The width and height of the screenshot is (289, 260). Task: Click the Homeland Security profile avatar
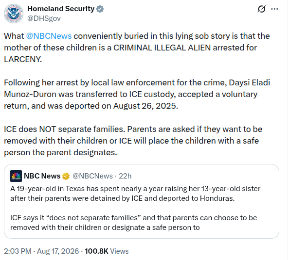pos(14,14)
